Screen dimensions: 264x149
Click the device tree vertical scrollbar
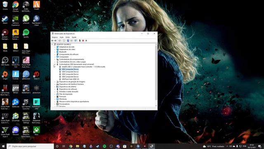(x=156, y=73)
